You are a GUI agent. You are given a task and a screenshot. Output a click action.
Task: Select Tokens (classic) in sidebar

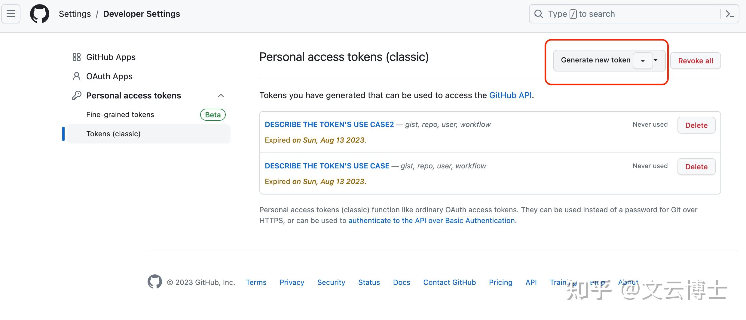[x=113, y=134]
